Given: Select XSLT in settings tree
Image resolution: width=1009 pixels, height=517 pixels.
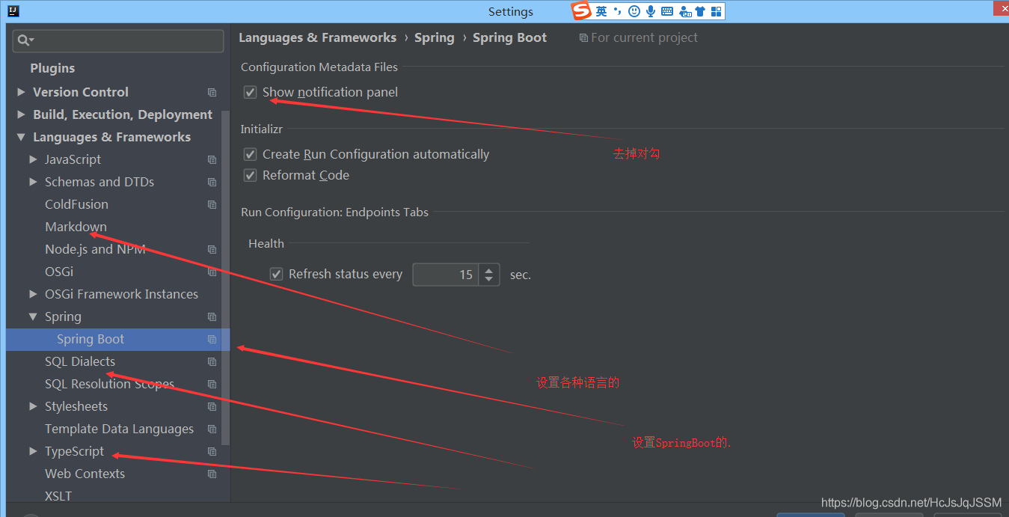Looking at the screenshot, I should (58, 496).
